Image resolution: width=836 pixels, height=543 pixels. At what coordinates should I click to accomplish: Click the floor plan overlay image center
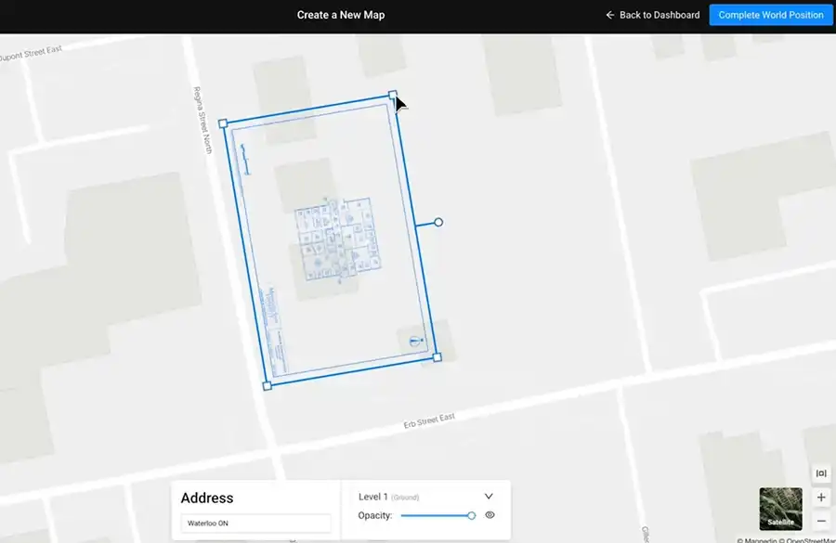coord(330,239)
